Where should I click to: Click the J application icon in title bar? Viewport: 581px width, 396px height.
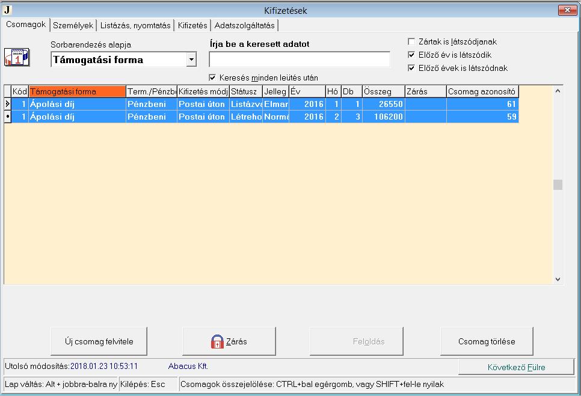tap(7, 10)
